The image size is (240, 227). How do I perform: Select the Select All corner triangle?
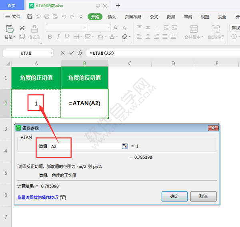tap(8, 64)
